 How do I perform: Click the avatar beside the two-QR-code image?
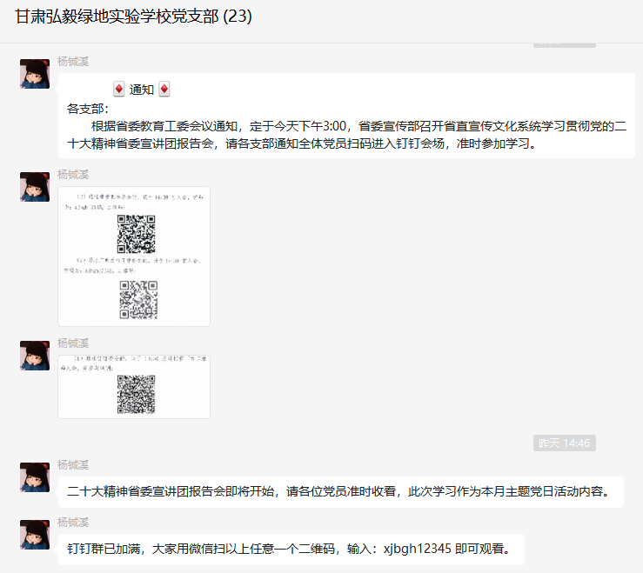click(35, 187)
